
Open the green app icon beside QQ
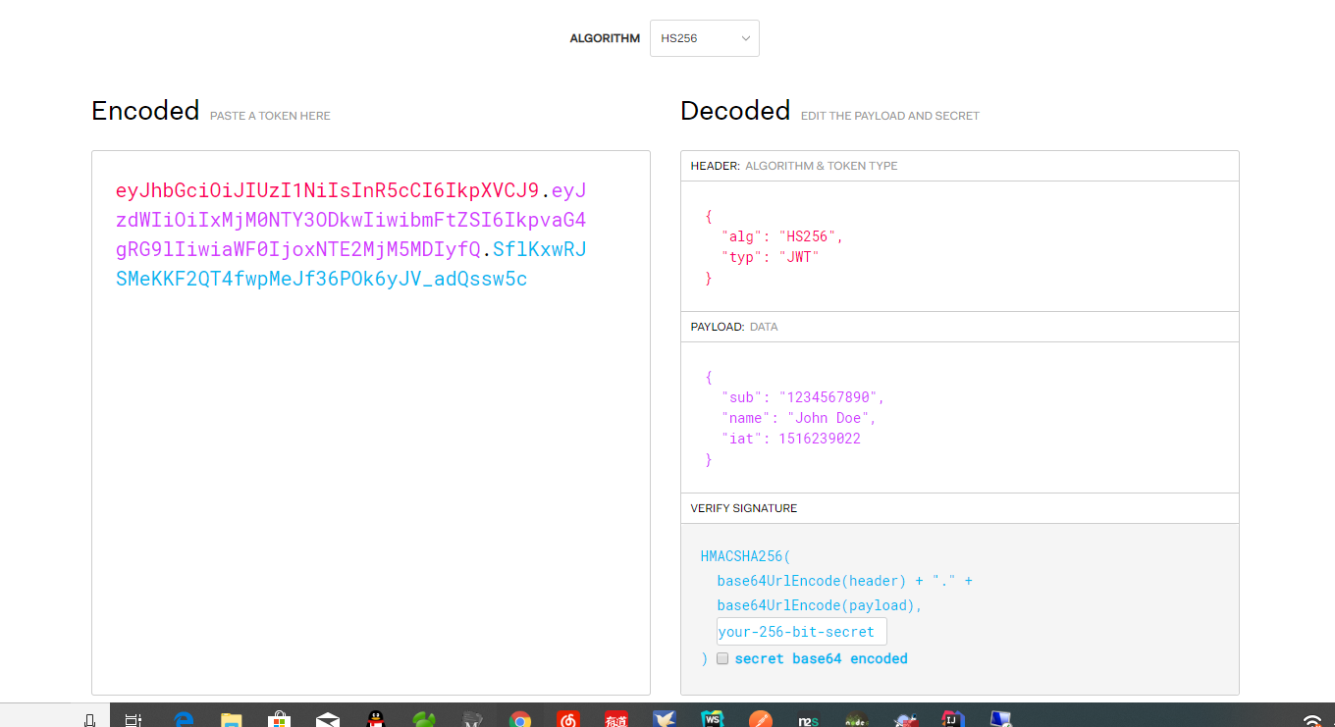point(424,719)
